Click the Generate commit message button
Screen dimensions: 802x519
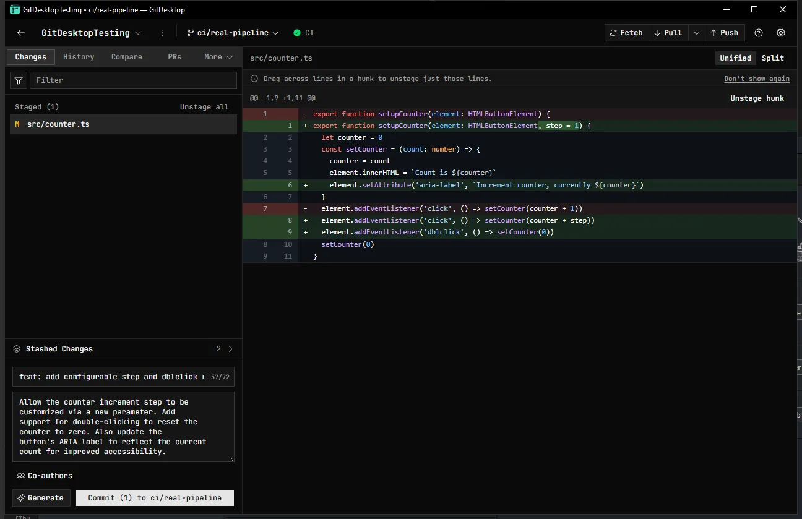click(41, 498)
